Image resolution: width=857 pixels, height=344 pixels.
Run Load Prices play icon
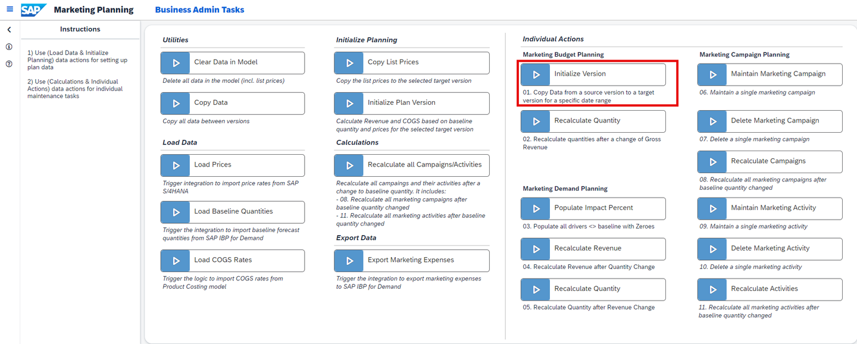176,165
